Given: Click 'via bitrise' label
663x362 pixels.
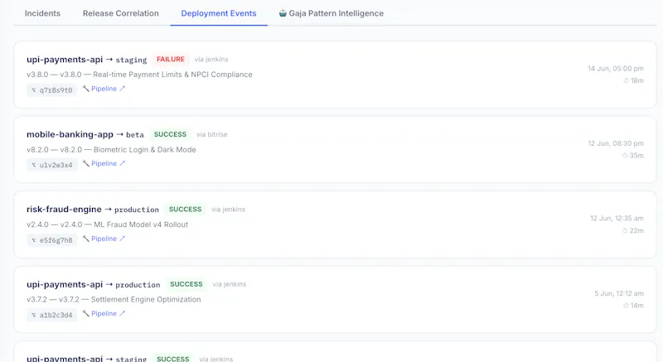Looking at the screenshot, I should pyautogui.click(x=212, y=134).
